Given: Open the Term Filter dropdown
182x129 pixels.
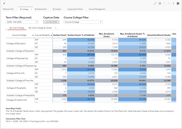Looking at the screenshot, I should click(22, 22).
